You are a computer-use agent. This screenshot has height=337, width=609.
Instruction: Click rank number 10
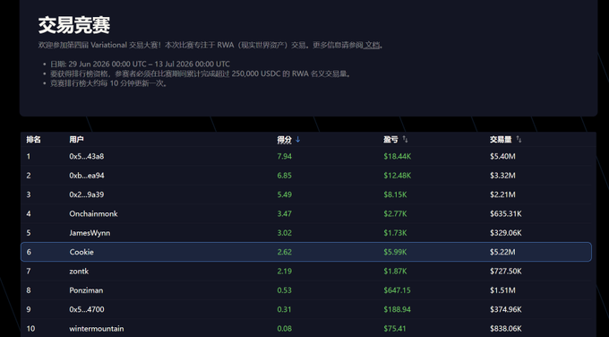[30, 328]
